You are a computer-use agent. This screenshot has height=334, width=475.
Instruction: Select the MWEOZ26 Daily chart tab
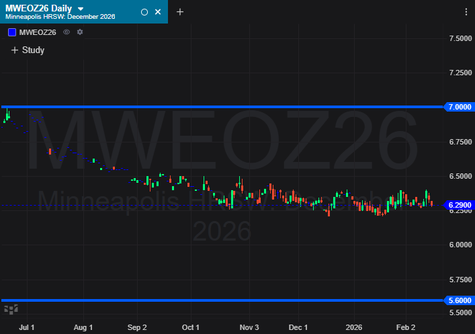pyautogui.click(x=84, y=11)
